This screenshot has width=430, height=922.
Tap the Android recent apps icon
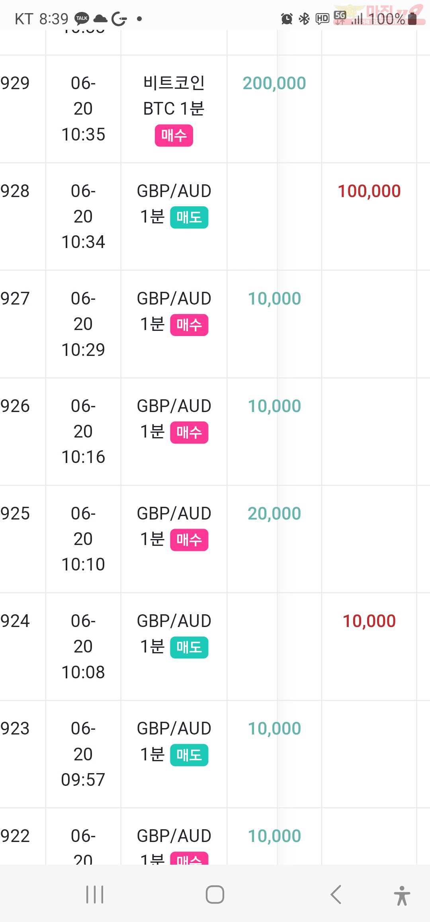tap(95, 895)
